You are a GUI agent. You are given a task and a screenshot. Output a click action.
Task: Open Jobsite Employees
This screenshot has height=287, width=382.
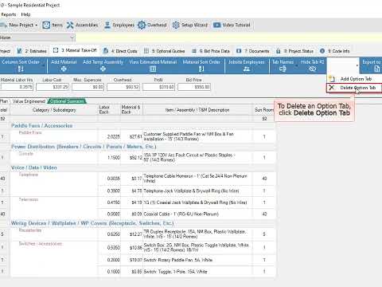[x=247, y=65]
